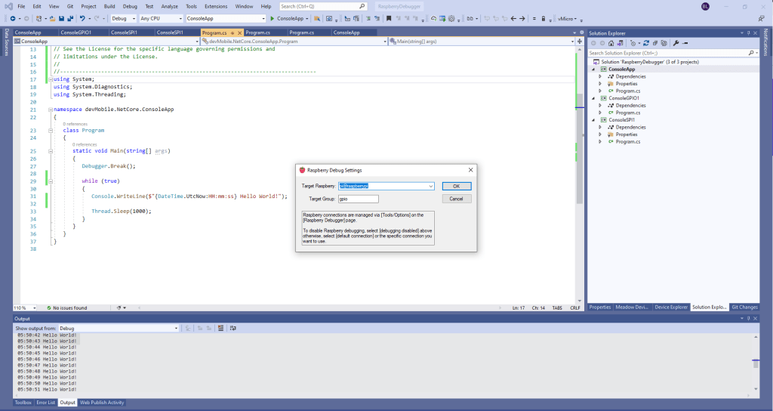This screenshot has width=773, height=411.
Task: Click the Sync/Refresh icon in Solution Explorer
Action: click(x=647, y=43)
